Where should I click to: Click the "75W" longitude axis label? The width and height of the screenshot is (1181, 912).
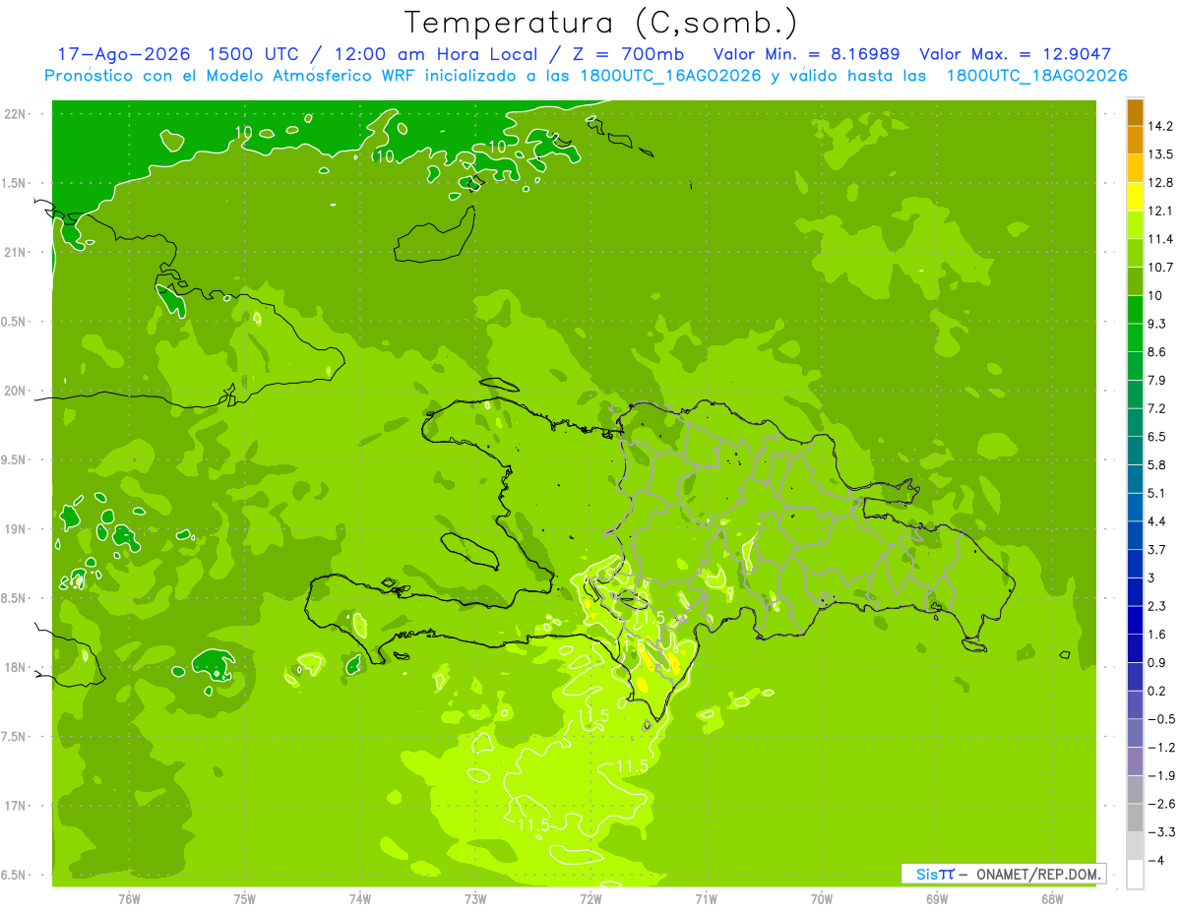pyautogui.click(x=245, y=899)
